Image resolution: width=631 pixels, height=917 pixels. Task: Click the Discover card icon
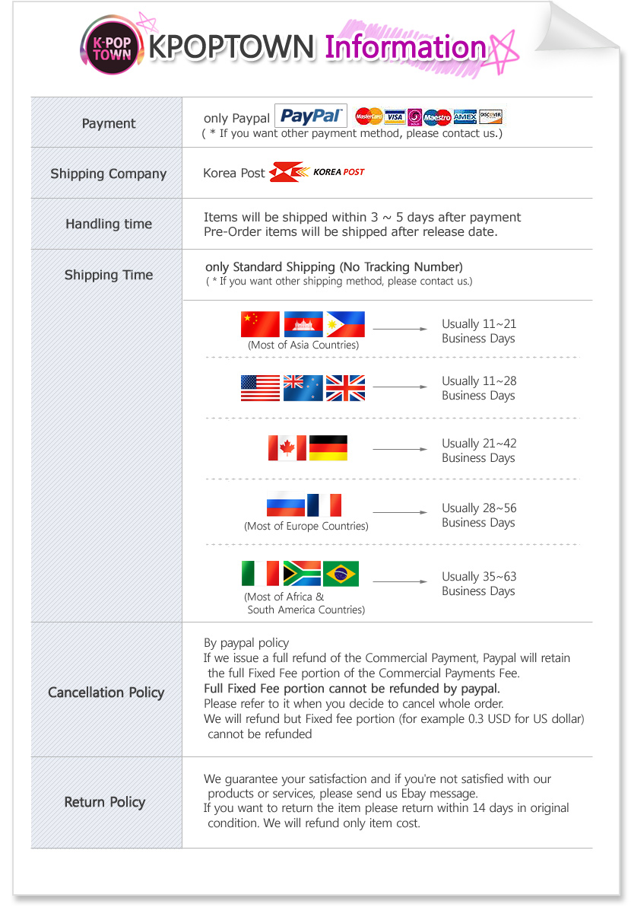tap(490, 117)
